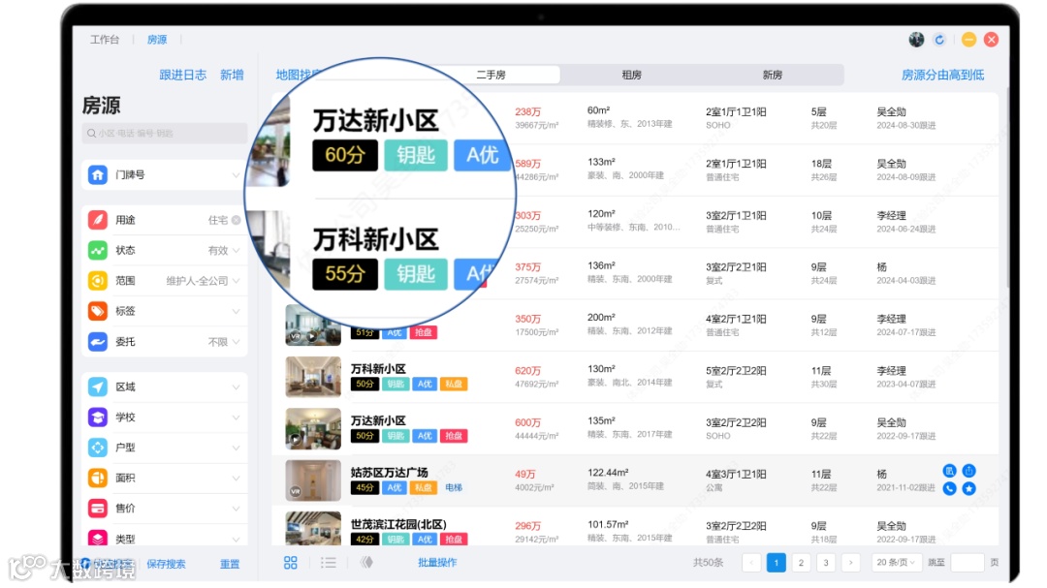Clear the 住宅 value with the x icon
Image resolution: width=1047 pixels, height=588 pixels.
pyautogui.click(x=236, y=220)
